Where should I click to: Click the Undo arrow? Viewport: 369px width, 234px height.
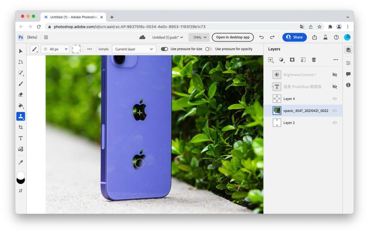coord(261,37)
